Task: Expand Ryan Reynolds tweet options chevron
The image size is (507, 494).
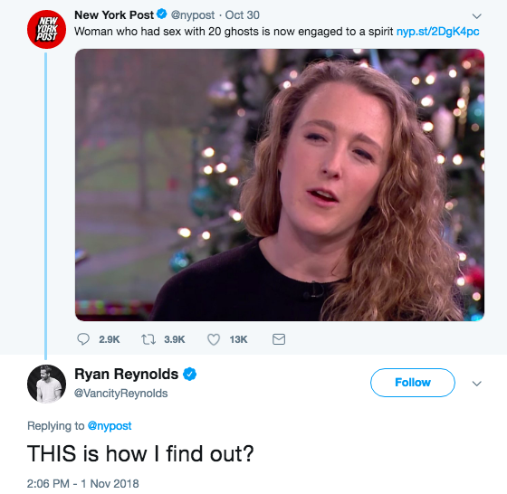Action: (x=477, y=384)
